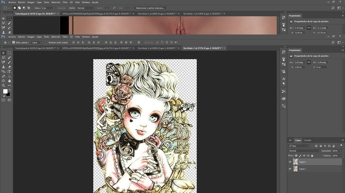Open Ventana menu in the front window
This screenshot has width=345, height=193.
86,37
